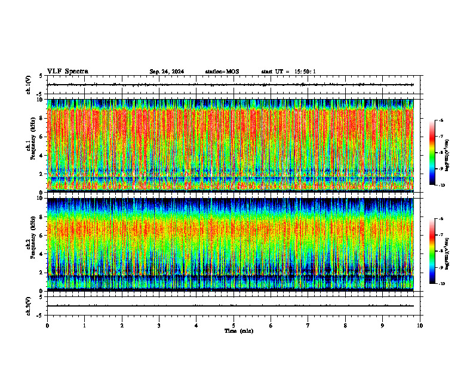The height and width of the screenshot is (365, 473).
Task: Click the "Time (min)" axis label
Action: click(239, 331)
